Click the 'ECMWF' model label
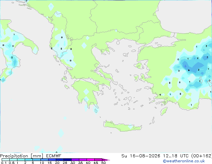This screenshot has height=164, width=212. [x=54, y=156]
